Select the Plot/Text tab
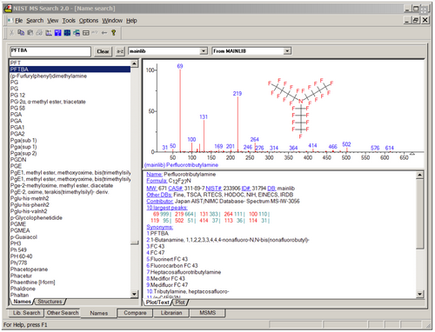This screenshot has width=435, height=332. (x=157, y=302)
